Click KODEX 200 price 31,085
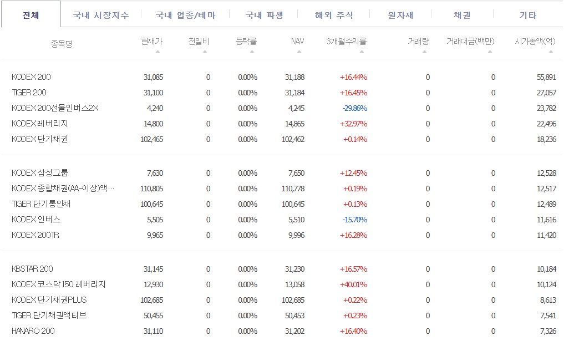The width and height of the screenshot is (574, 346). [154, 77]
